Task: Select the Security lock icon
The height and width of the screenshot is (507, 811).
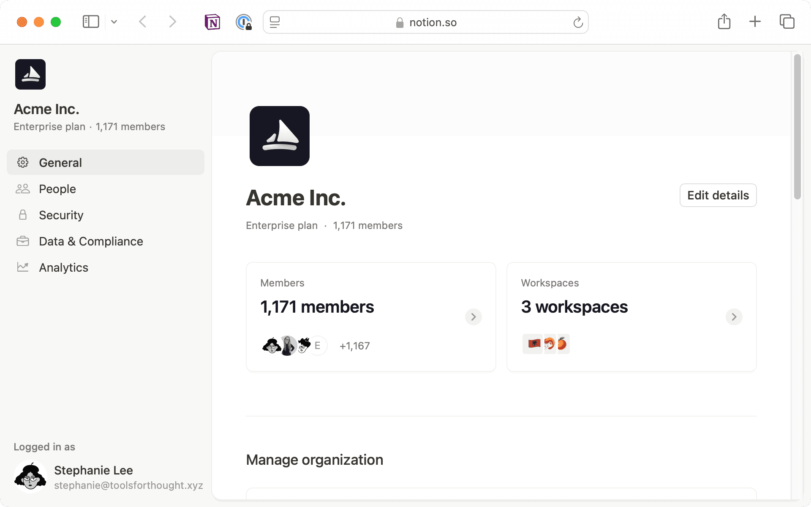Action: [23, 215]
